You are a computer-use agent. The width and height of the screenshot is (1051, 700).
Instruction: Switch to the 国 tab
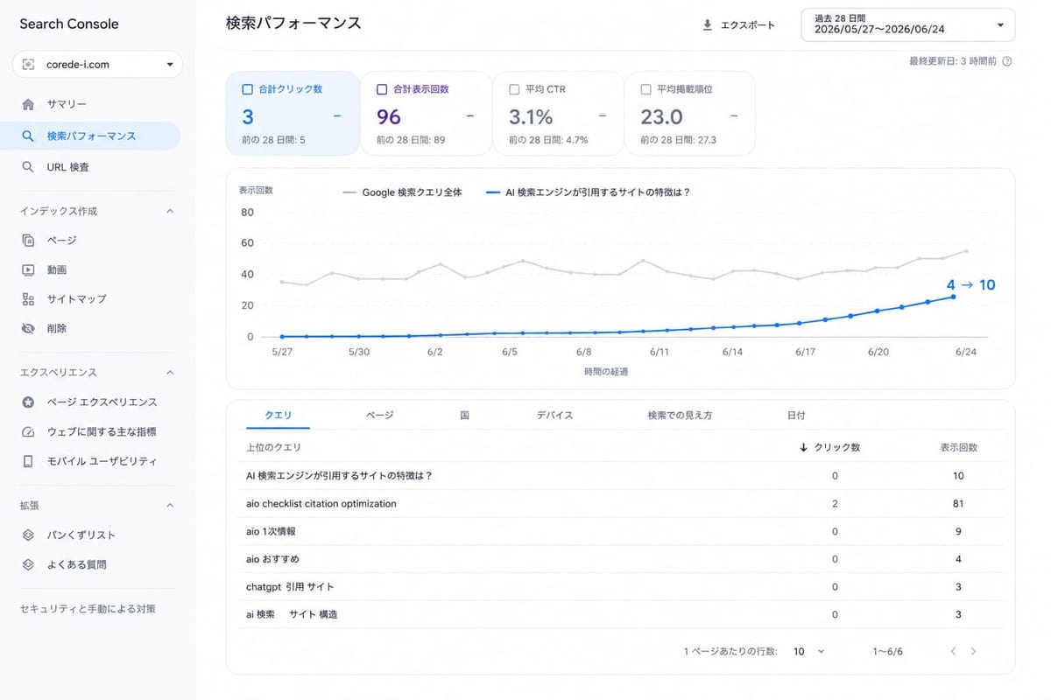[464, 415]
